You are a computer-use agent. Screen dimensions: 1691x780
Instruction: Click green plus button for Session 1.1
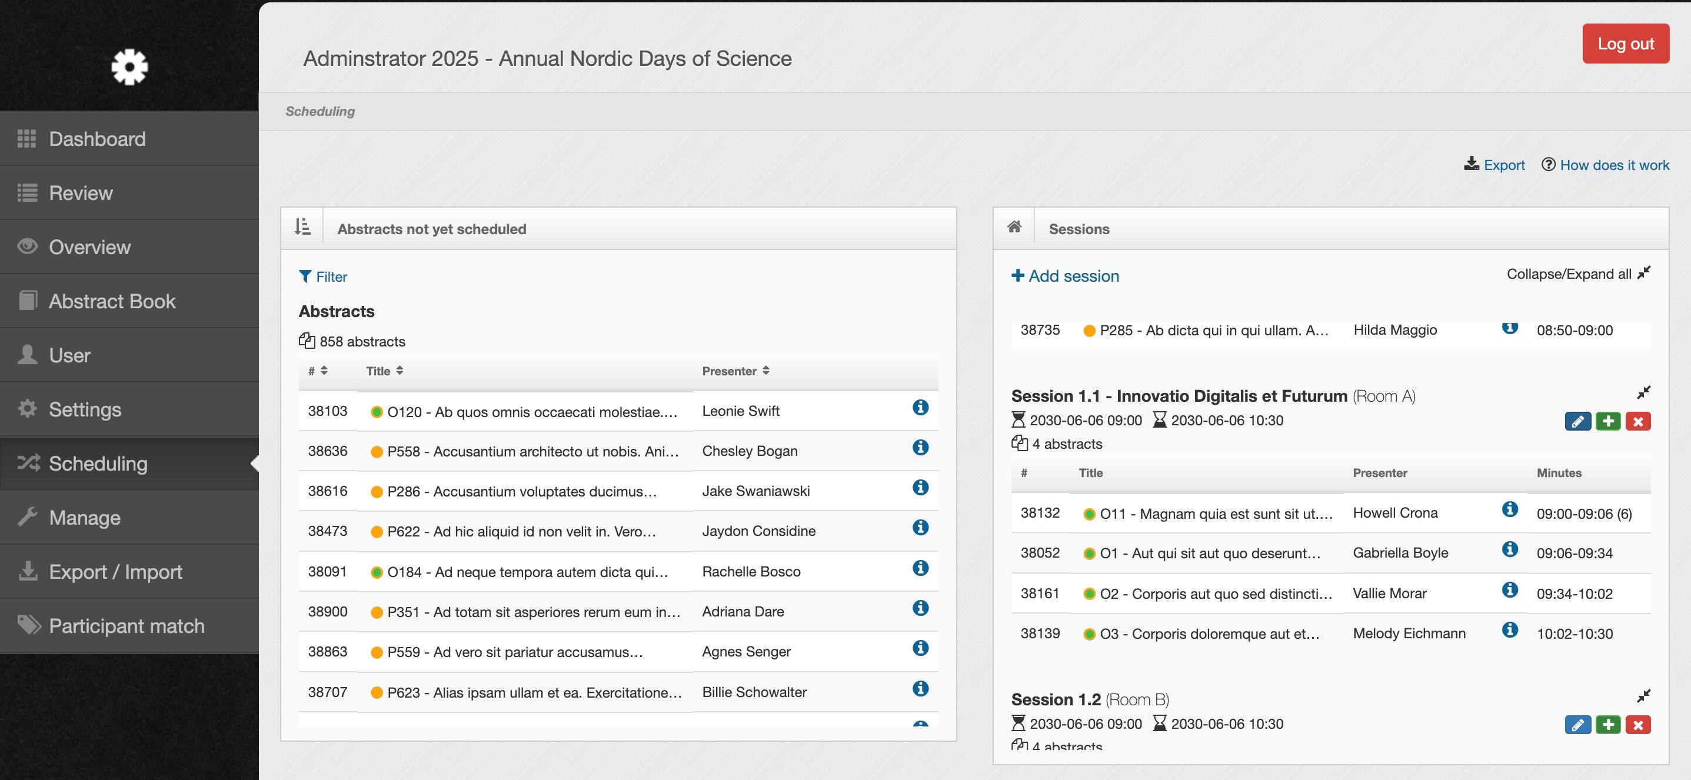tap(1607, 421)
